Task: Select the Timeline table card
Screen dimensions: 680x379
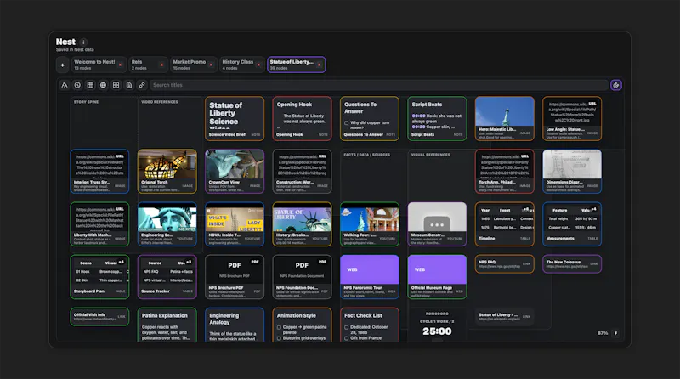Action: 504,223
